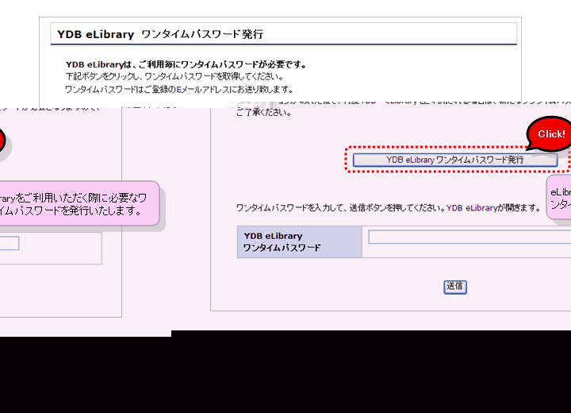Select the bold text 'YDB eLibraryは、ご利用毎にワンタイムパスワードが必要です。'
This screenshot has width=571, height=413.
point(186,64)
